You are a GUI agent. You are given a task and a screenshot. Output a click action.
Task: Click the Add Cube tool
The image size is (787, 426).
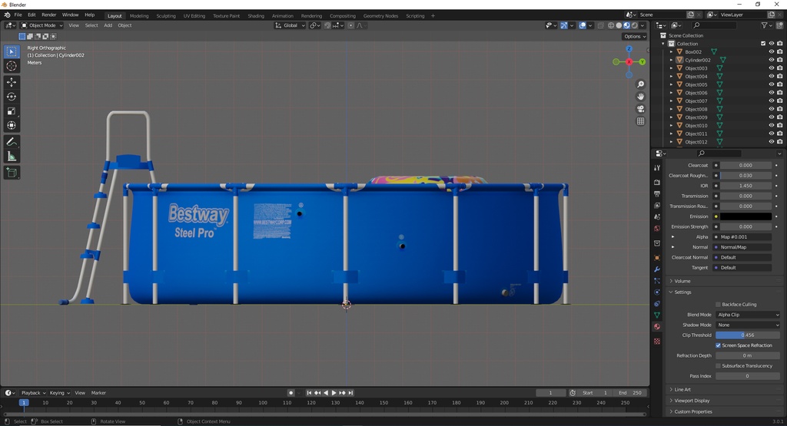[x=12, y=173]
